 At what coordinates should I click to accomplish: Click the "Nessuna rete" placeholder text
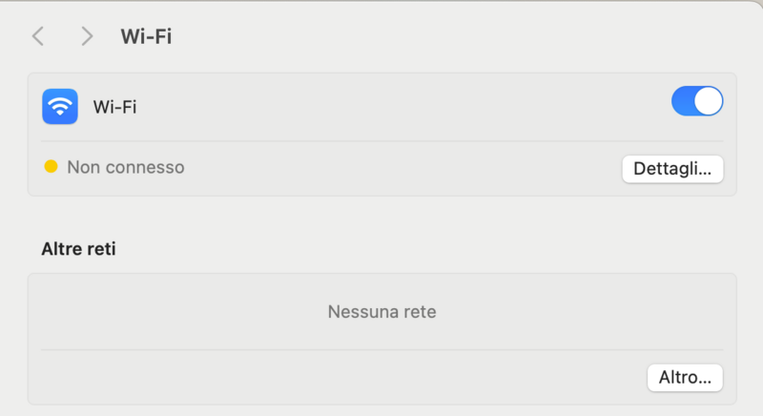click(x=381, y=311)
